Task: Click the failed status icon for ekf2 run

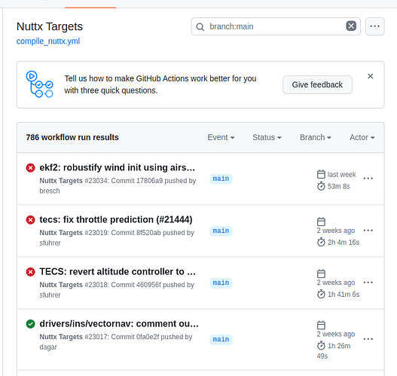Action: (30, 167)
